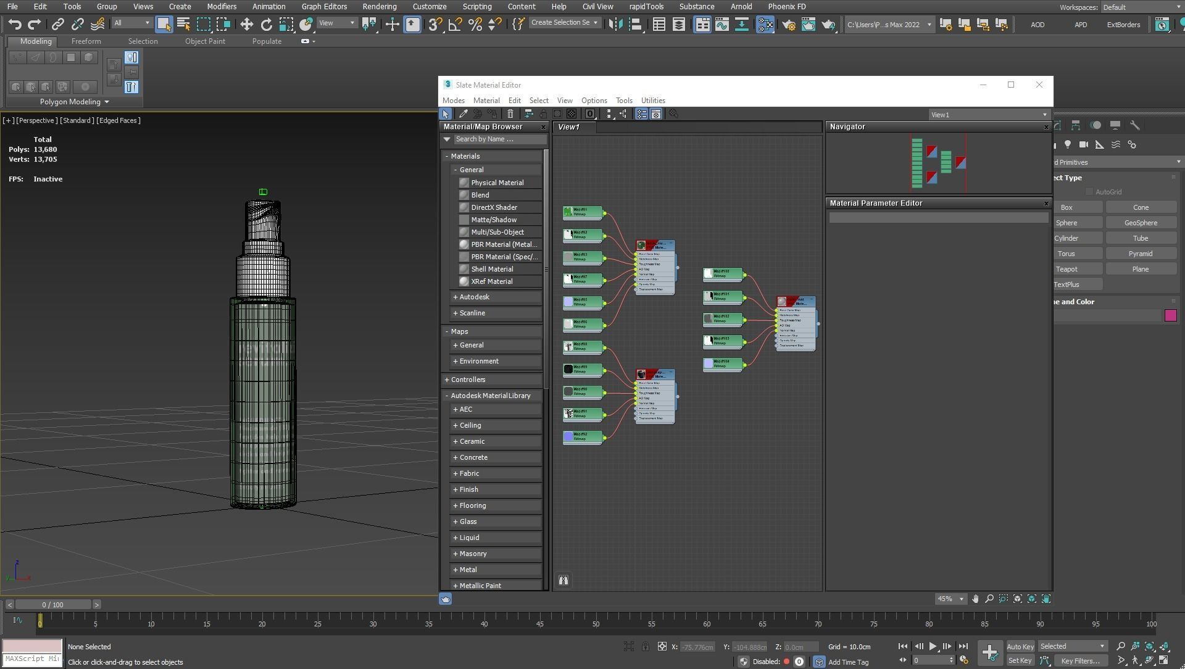
Task: Enable the AutoGrid checkbox
Action: click(1089, 193)
